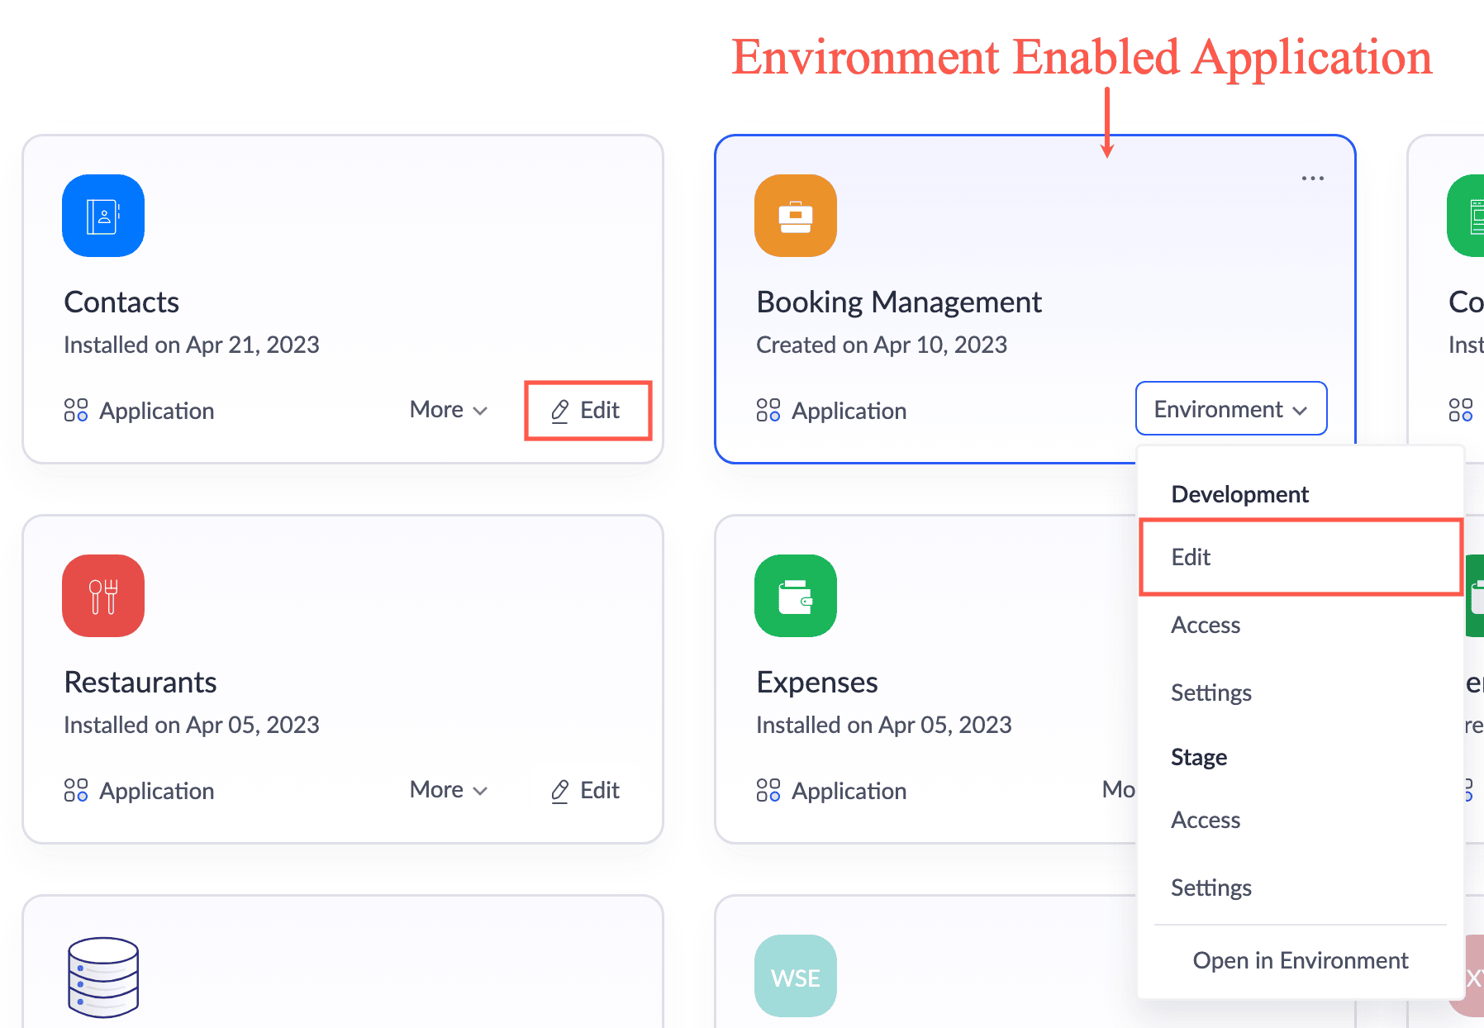Click Open in Environment option
Screen dimensions: 1484x1028
click(x=1300, y=960)
